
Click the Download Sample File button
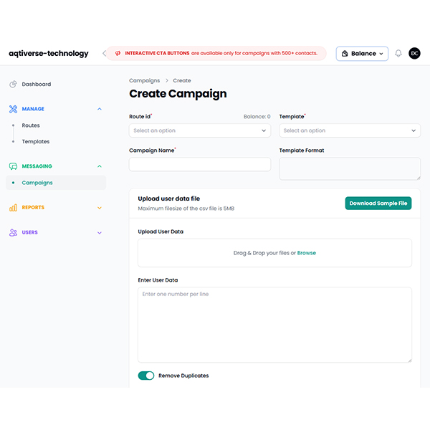click(x=378, y=204)
